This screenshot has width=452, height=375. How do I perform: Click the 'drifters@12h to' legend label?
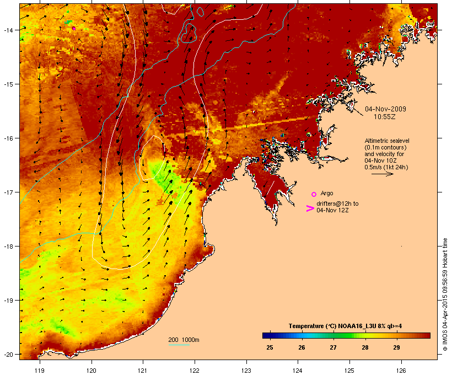point(337,203)
